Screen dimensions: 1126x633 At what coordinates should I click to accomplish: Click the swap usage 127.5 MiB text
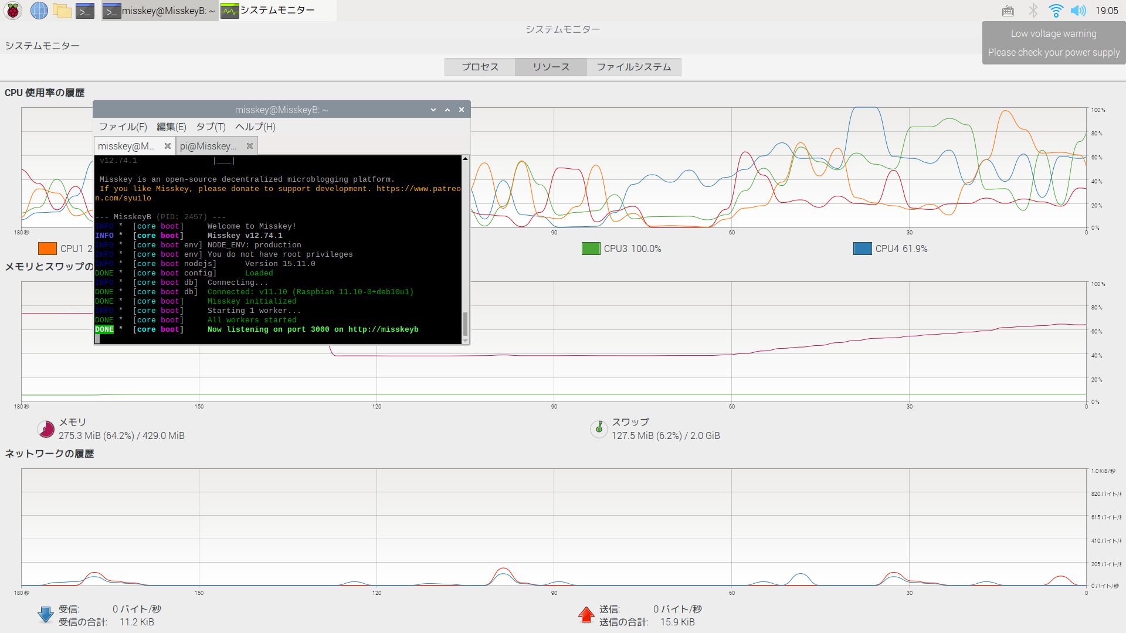[666, 435]
